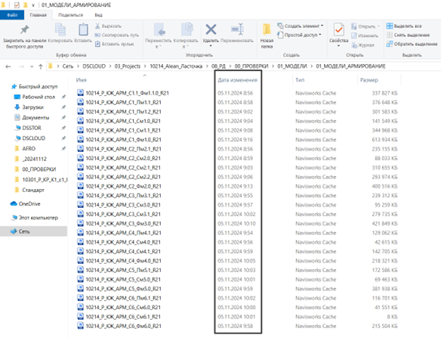Sort by the Имя column header
Viewport: 441px width, 341px height.
tap(81, 80)
